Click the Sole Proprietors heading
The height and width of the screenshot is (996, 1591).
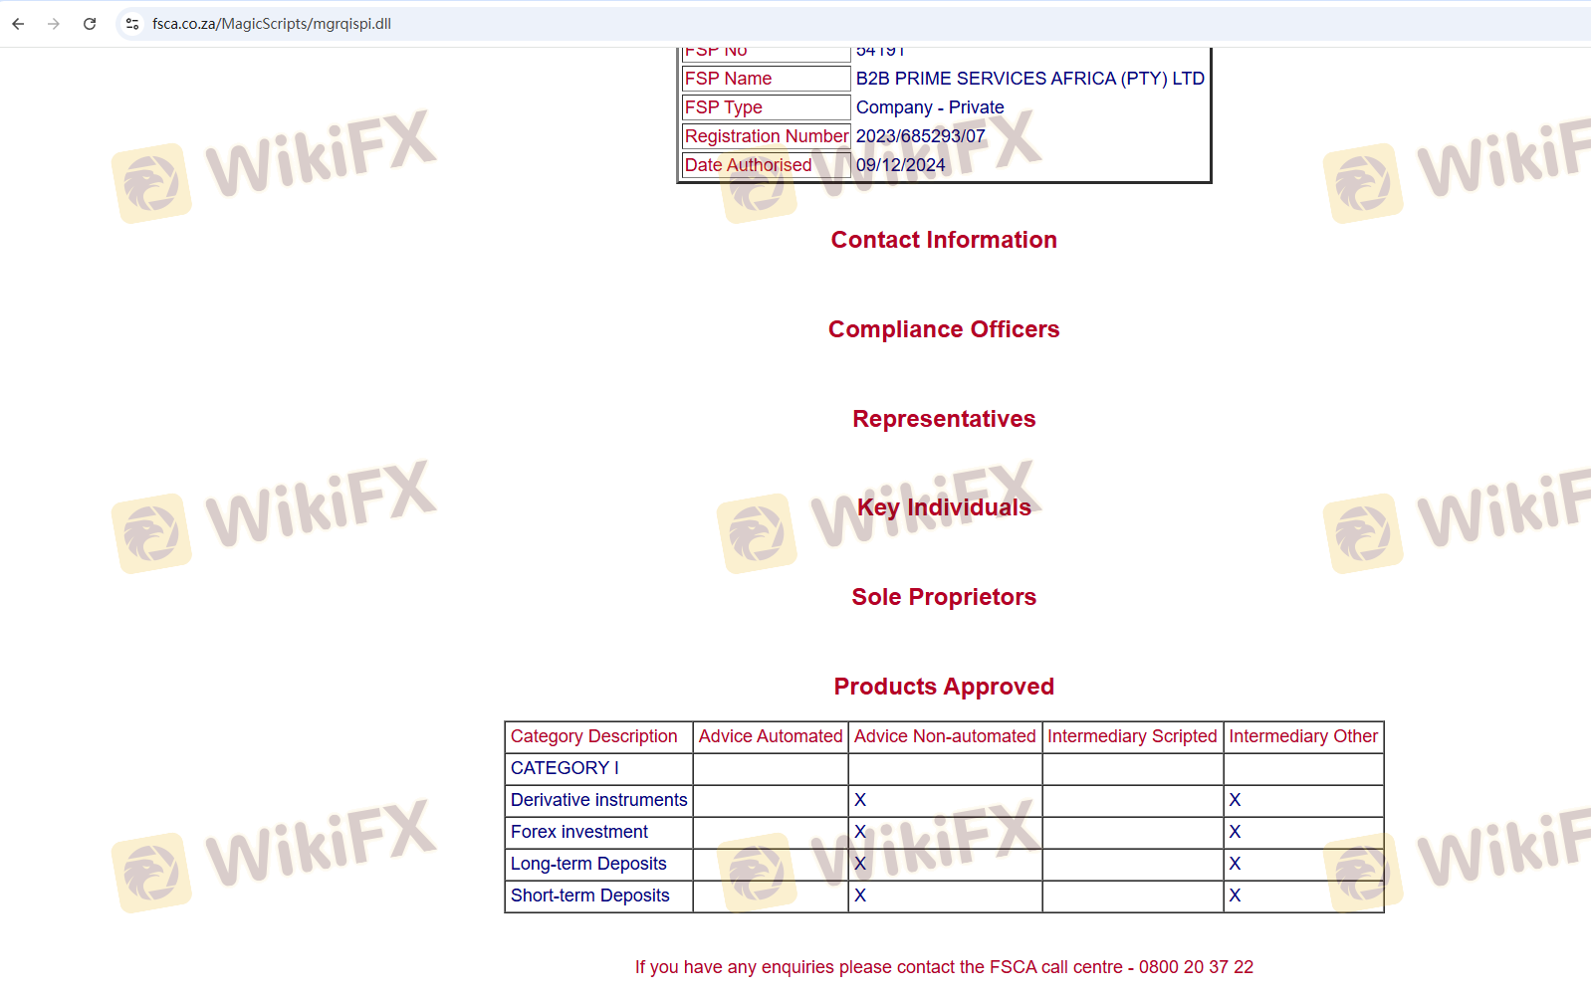click(x=944, y=597)
